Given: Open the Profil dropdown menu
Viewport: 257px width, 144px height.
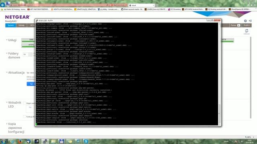Looking at the screenshot, I should tap(247, 25).
